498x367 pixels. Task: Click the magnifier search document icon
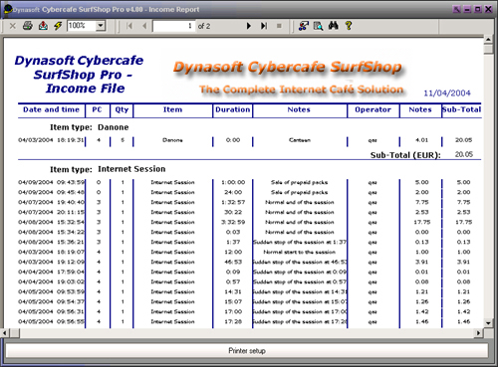click(x=318, y=26)
